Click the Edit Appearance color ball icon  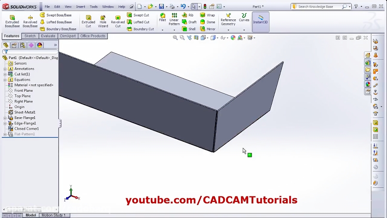(x=233, y=37)
